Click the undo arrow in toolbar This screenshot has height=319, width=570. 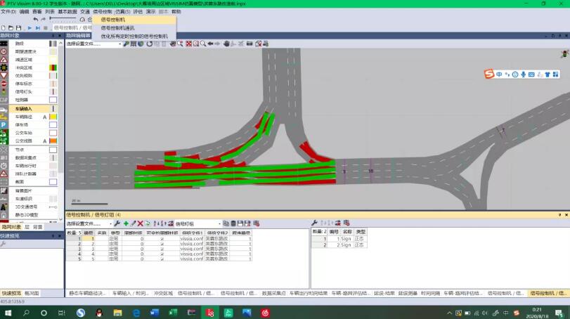coord(35,19)
